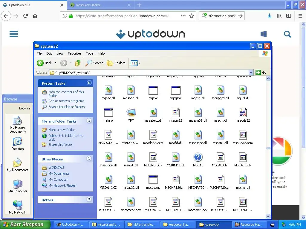The width and height of the screenshot is (306, 229).
Task: Expand the Details panel
Action: coord(89,199)
